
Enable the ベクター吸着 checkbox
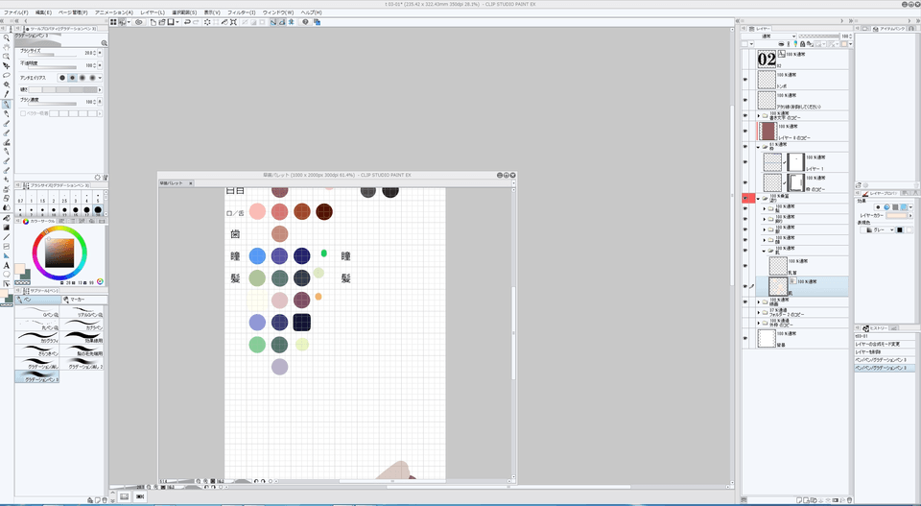click(x=19, y=113)
